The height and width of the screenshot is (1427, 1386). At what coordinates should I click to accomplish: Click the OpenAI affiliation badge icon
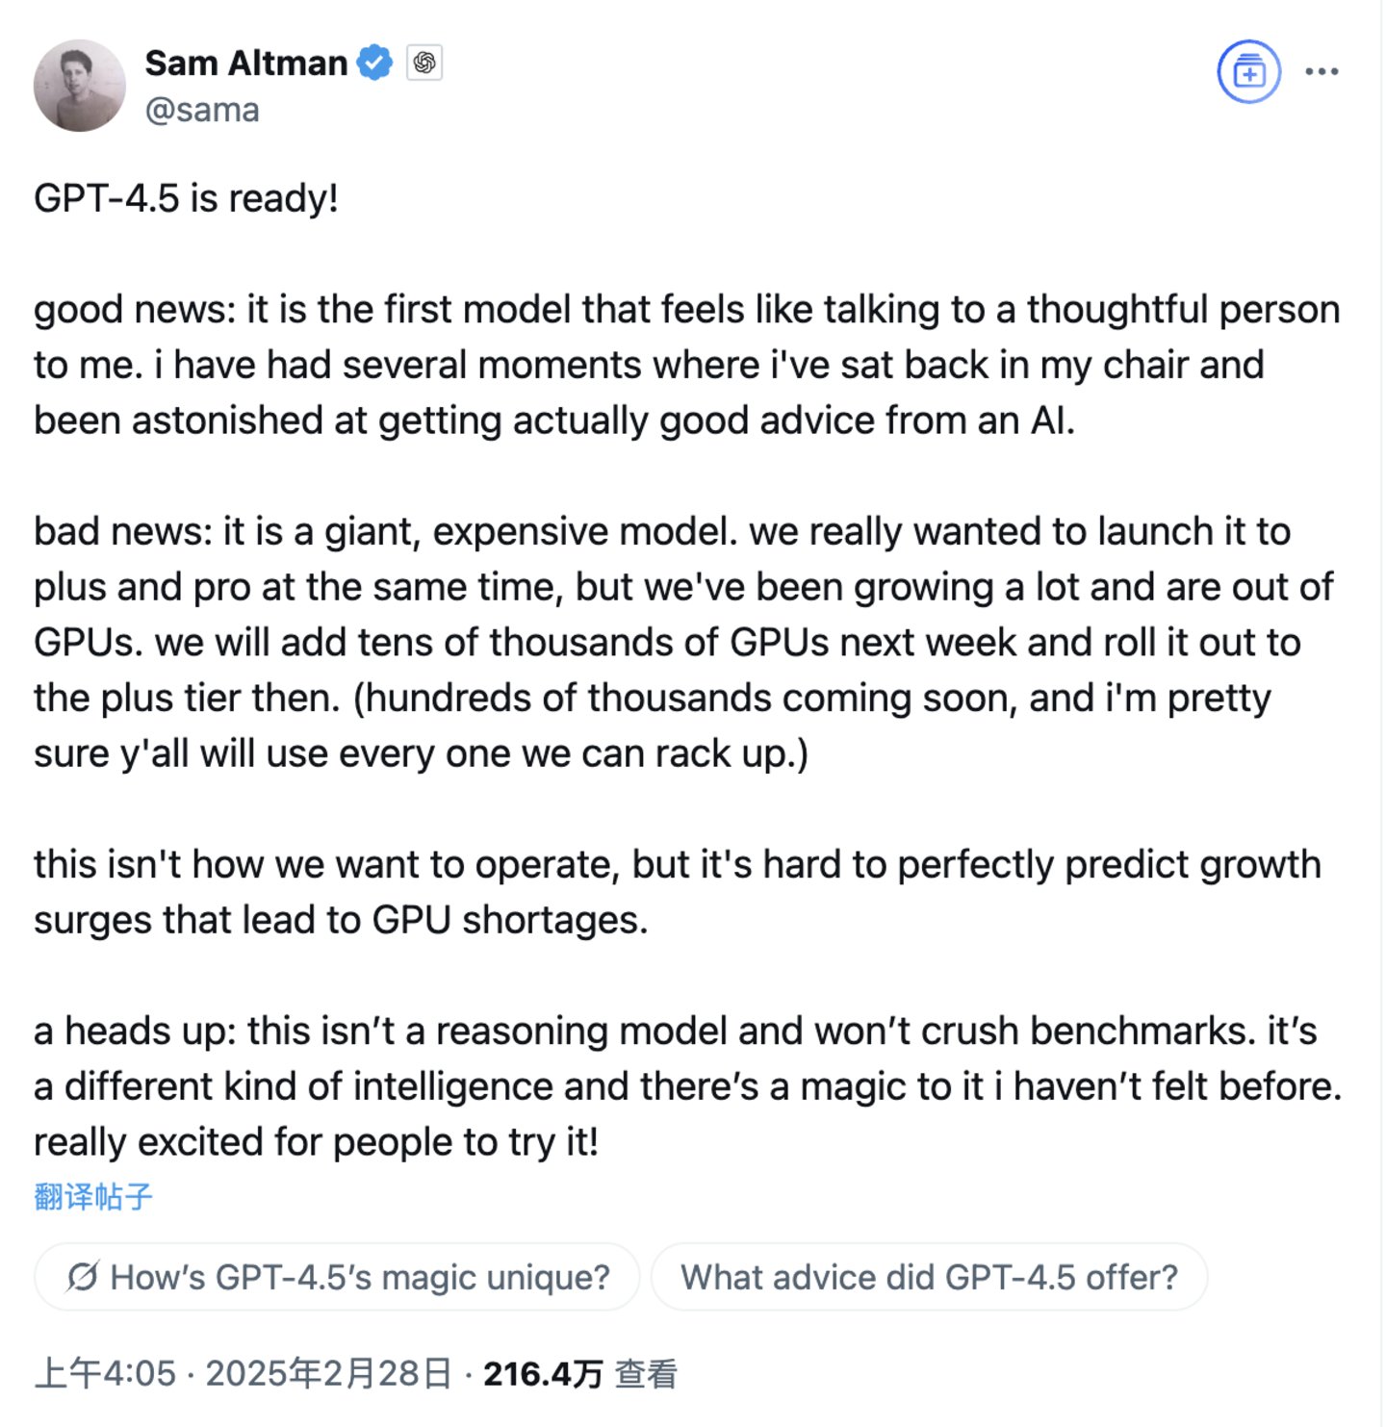(423, 64)
